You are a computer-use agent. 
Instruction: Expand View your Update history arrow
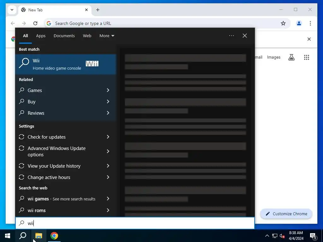pos(108,166)
